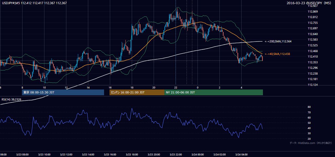Click RSI scale value 20
335x157 pixels.
tap(309, 139)
